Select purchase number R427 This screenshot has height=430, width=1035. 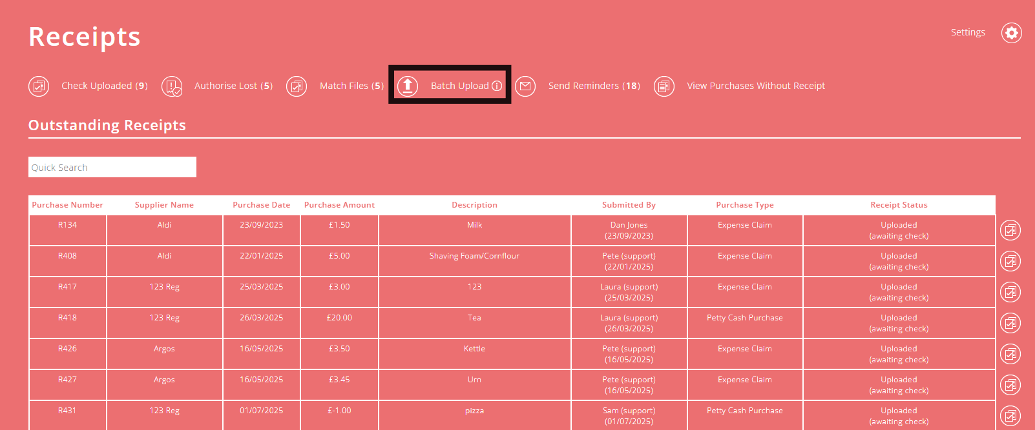[x=67, y=380]
